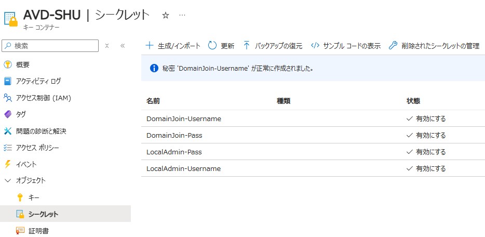Click the オブジェクト section label
The width and height of the screenshot is (485, 237).
[x=31, y=180]
